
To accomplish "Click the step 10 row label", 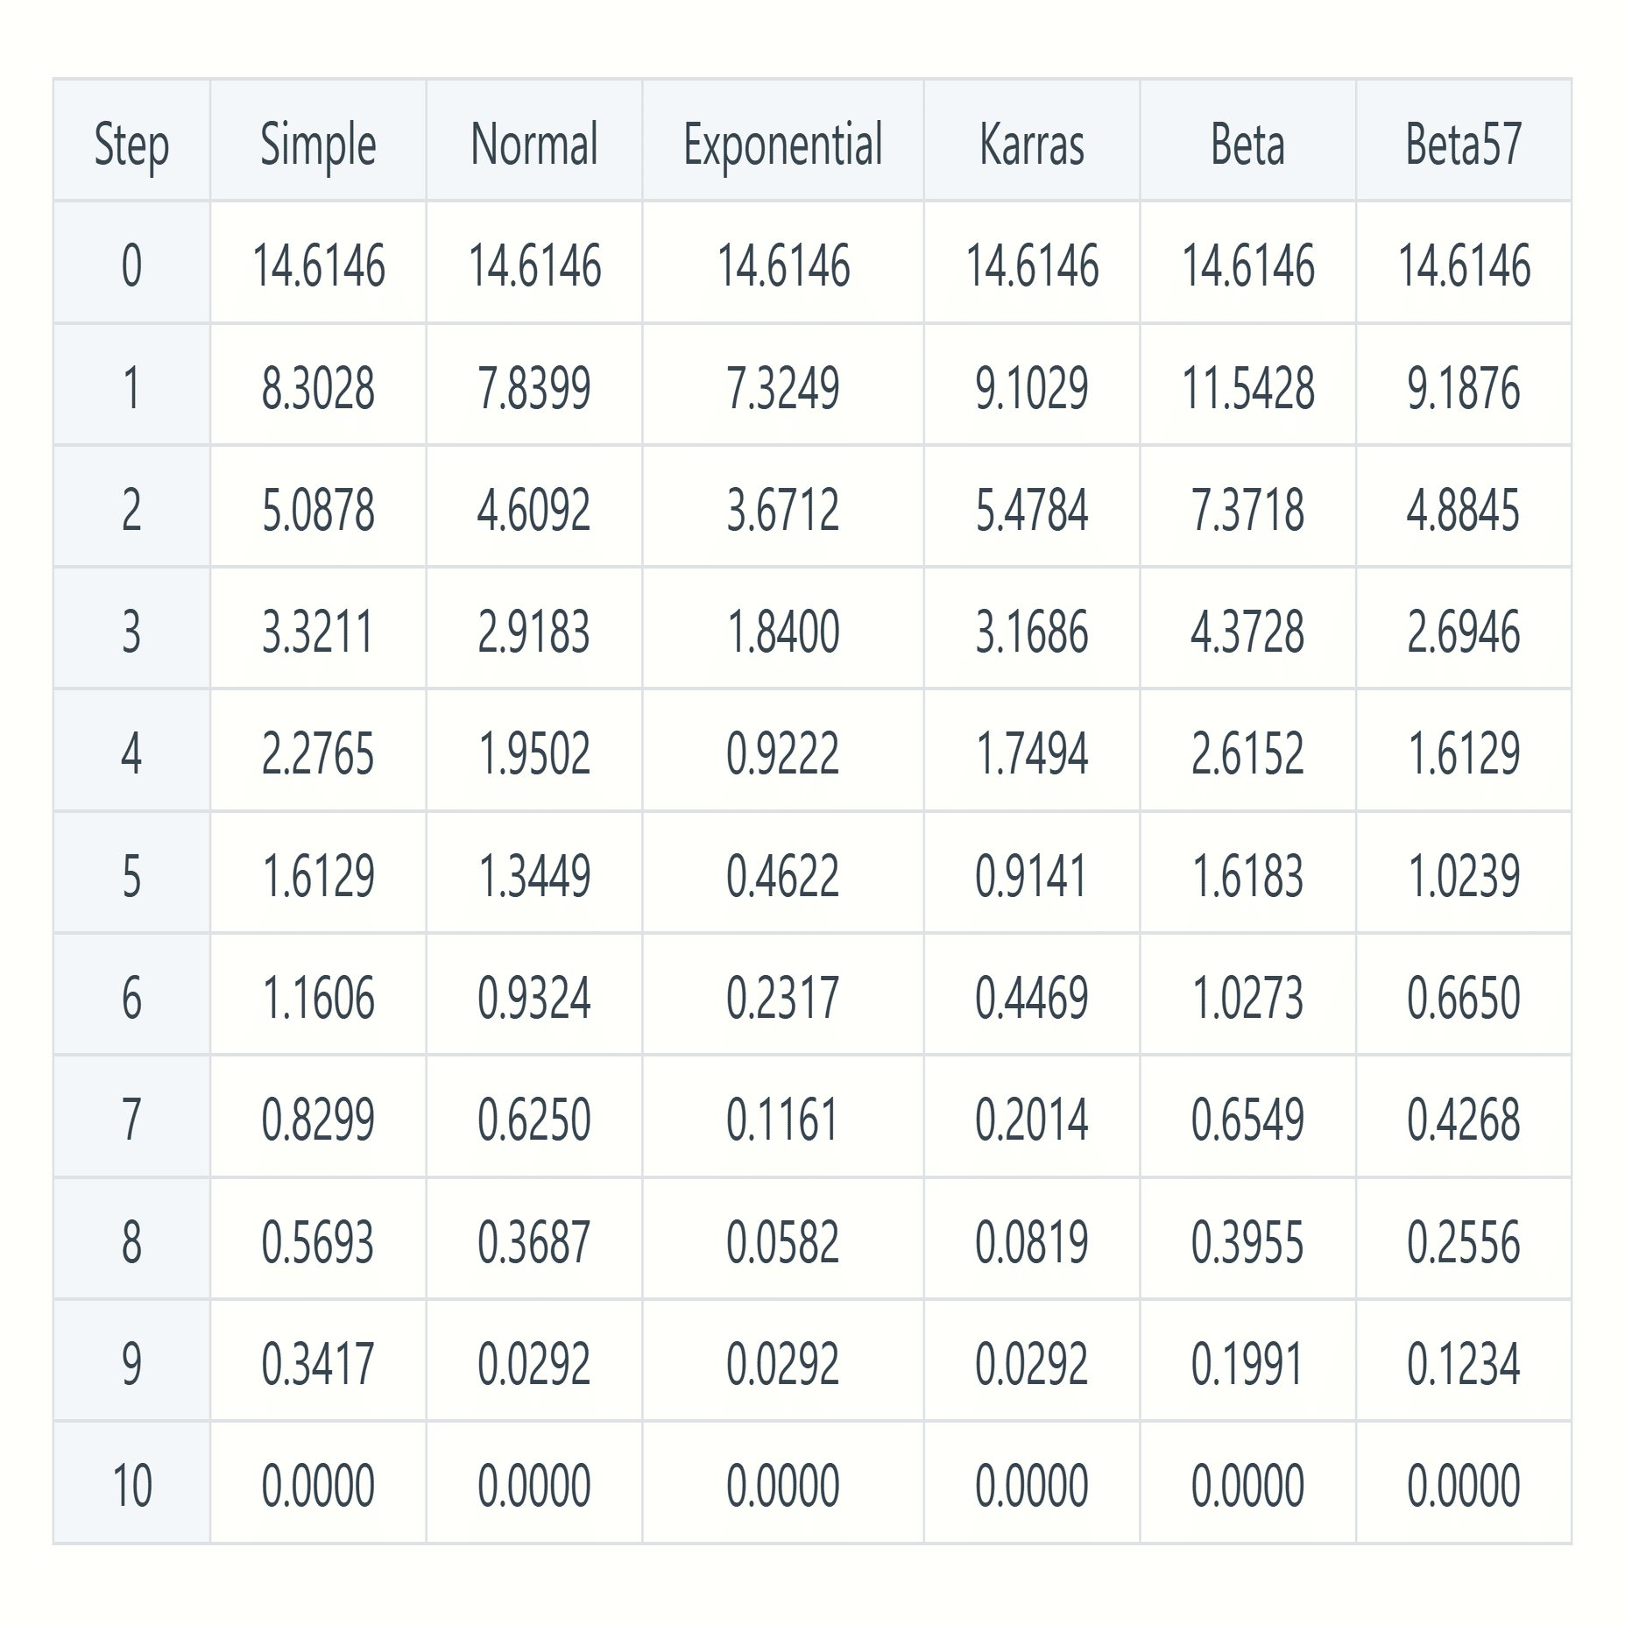I will click(131, 1486).
